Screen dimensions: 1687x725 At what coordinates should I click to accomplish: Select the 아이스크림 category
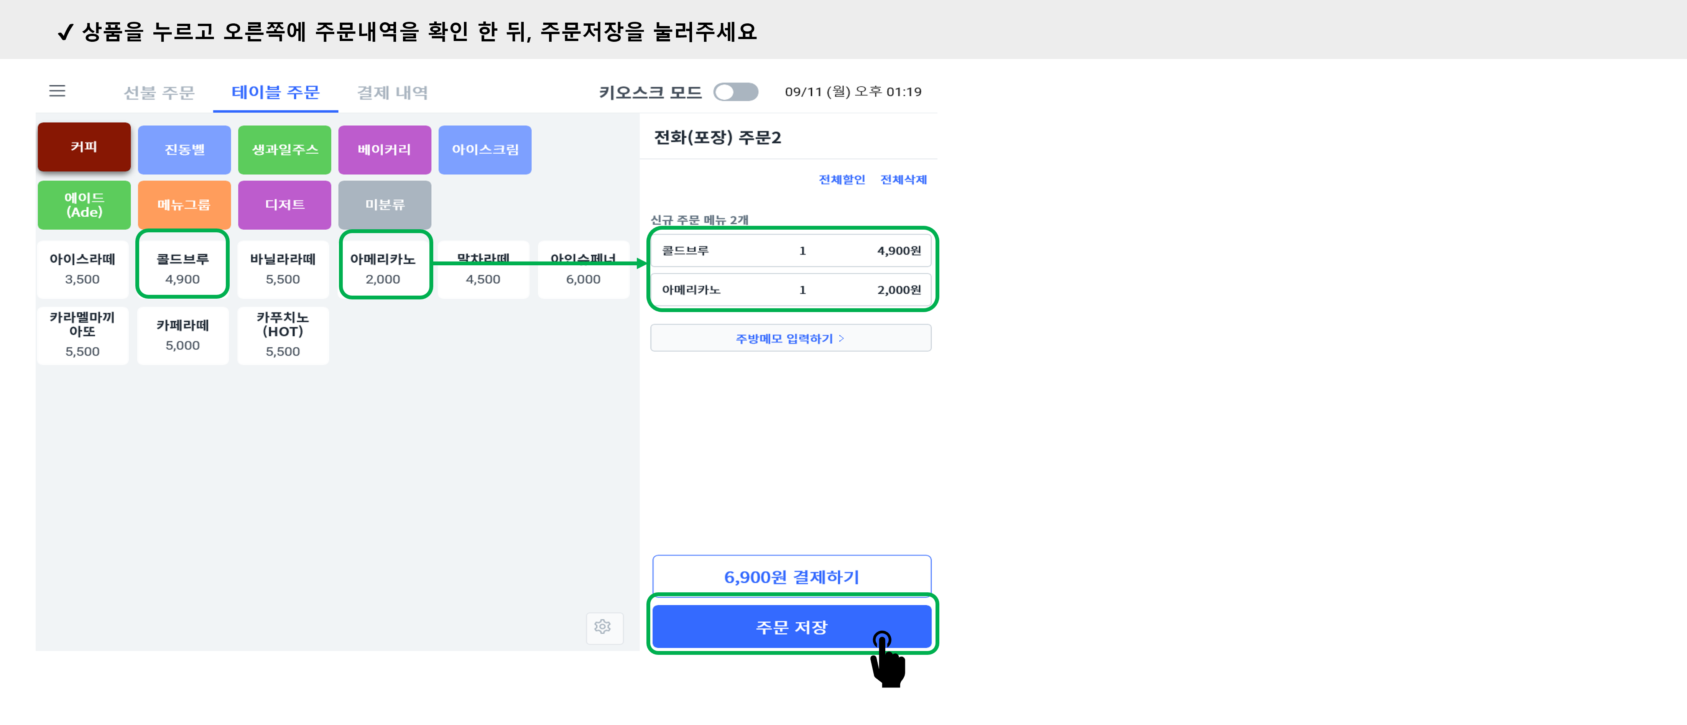tap(485, 149)
